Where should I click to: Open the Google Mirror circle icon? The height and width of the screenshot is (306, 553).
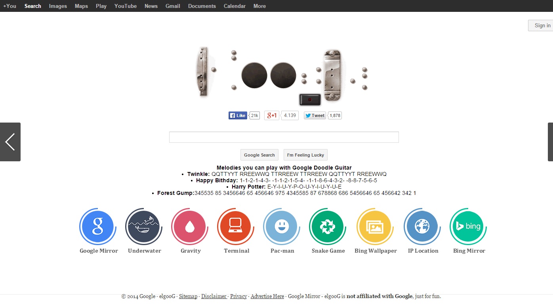point(97,227)
